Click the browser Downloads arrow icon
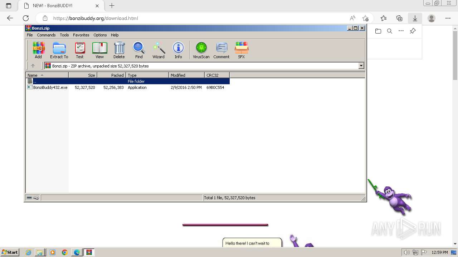The height and width of the screenshot is (257, 458). [415, 18]
